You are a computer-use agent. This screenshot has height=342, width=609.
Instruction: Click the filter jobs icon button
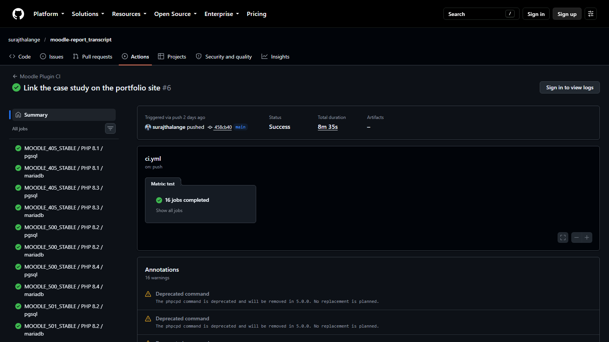[x=110, y=128]
